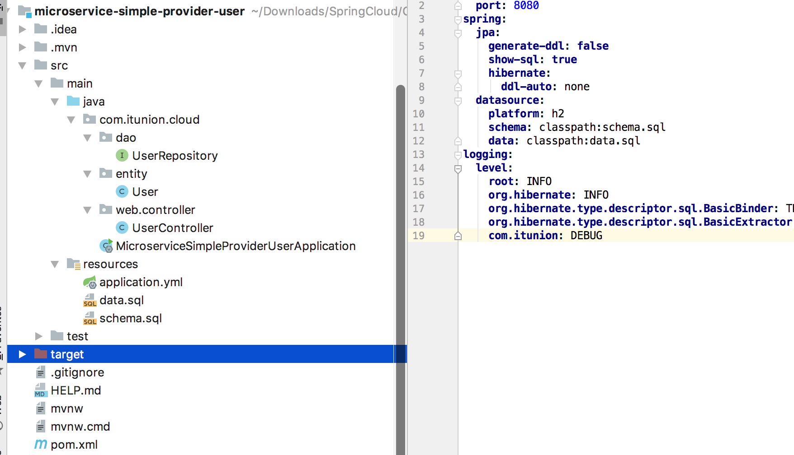Click the main folder icon
Viewport: 794px width, 455px height.
point(57,83)
